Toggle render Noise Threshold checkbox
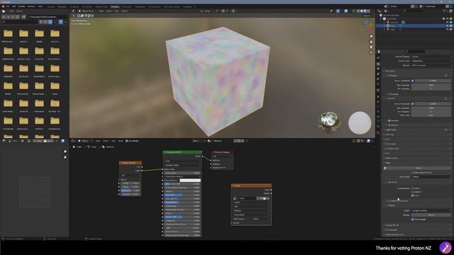This screenshot has height=255, width=454. (x=413, y=104)
